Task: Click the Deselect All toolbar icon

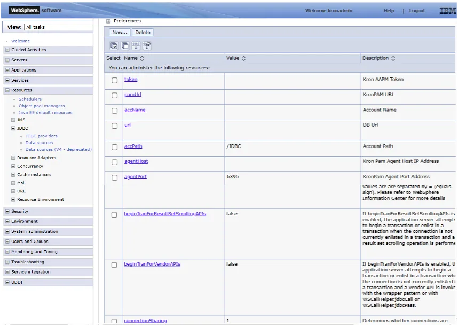Action: click(125, 45)
